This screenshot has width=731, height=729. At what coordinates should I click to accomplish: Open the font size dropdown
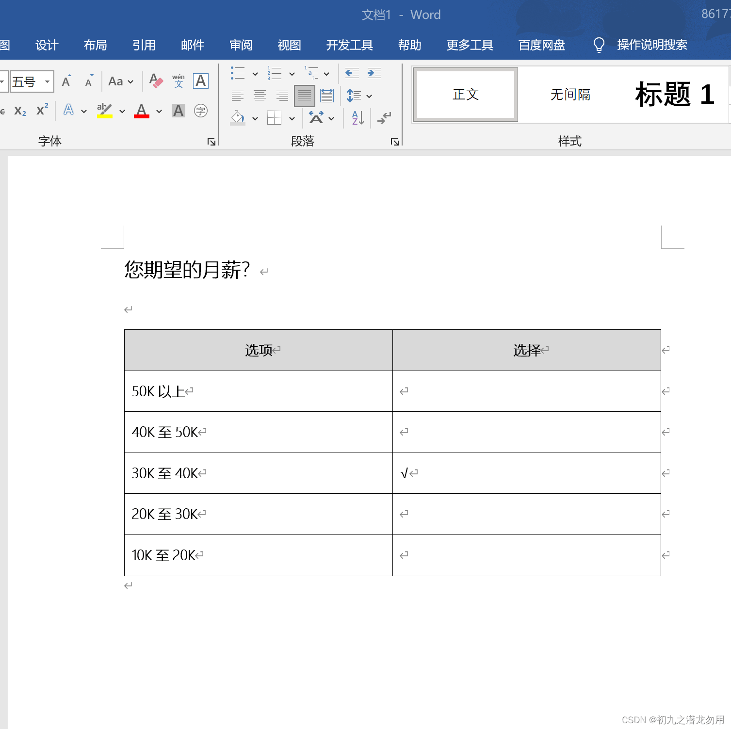tap(47, 81)
